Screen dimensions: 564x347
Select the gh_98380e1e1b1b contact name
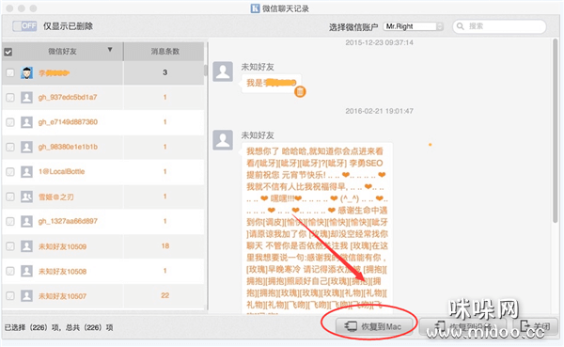[x=68, y=147]
